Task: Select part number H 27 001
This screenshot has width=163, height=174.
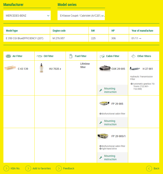Action: click(148, 69)
